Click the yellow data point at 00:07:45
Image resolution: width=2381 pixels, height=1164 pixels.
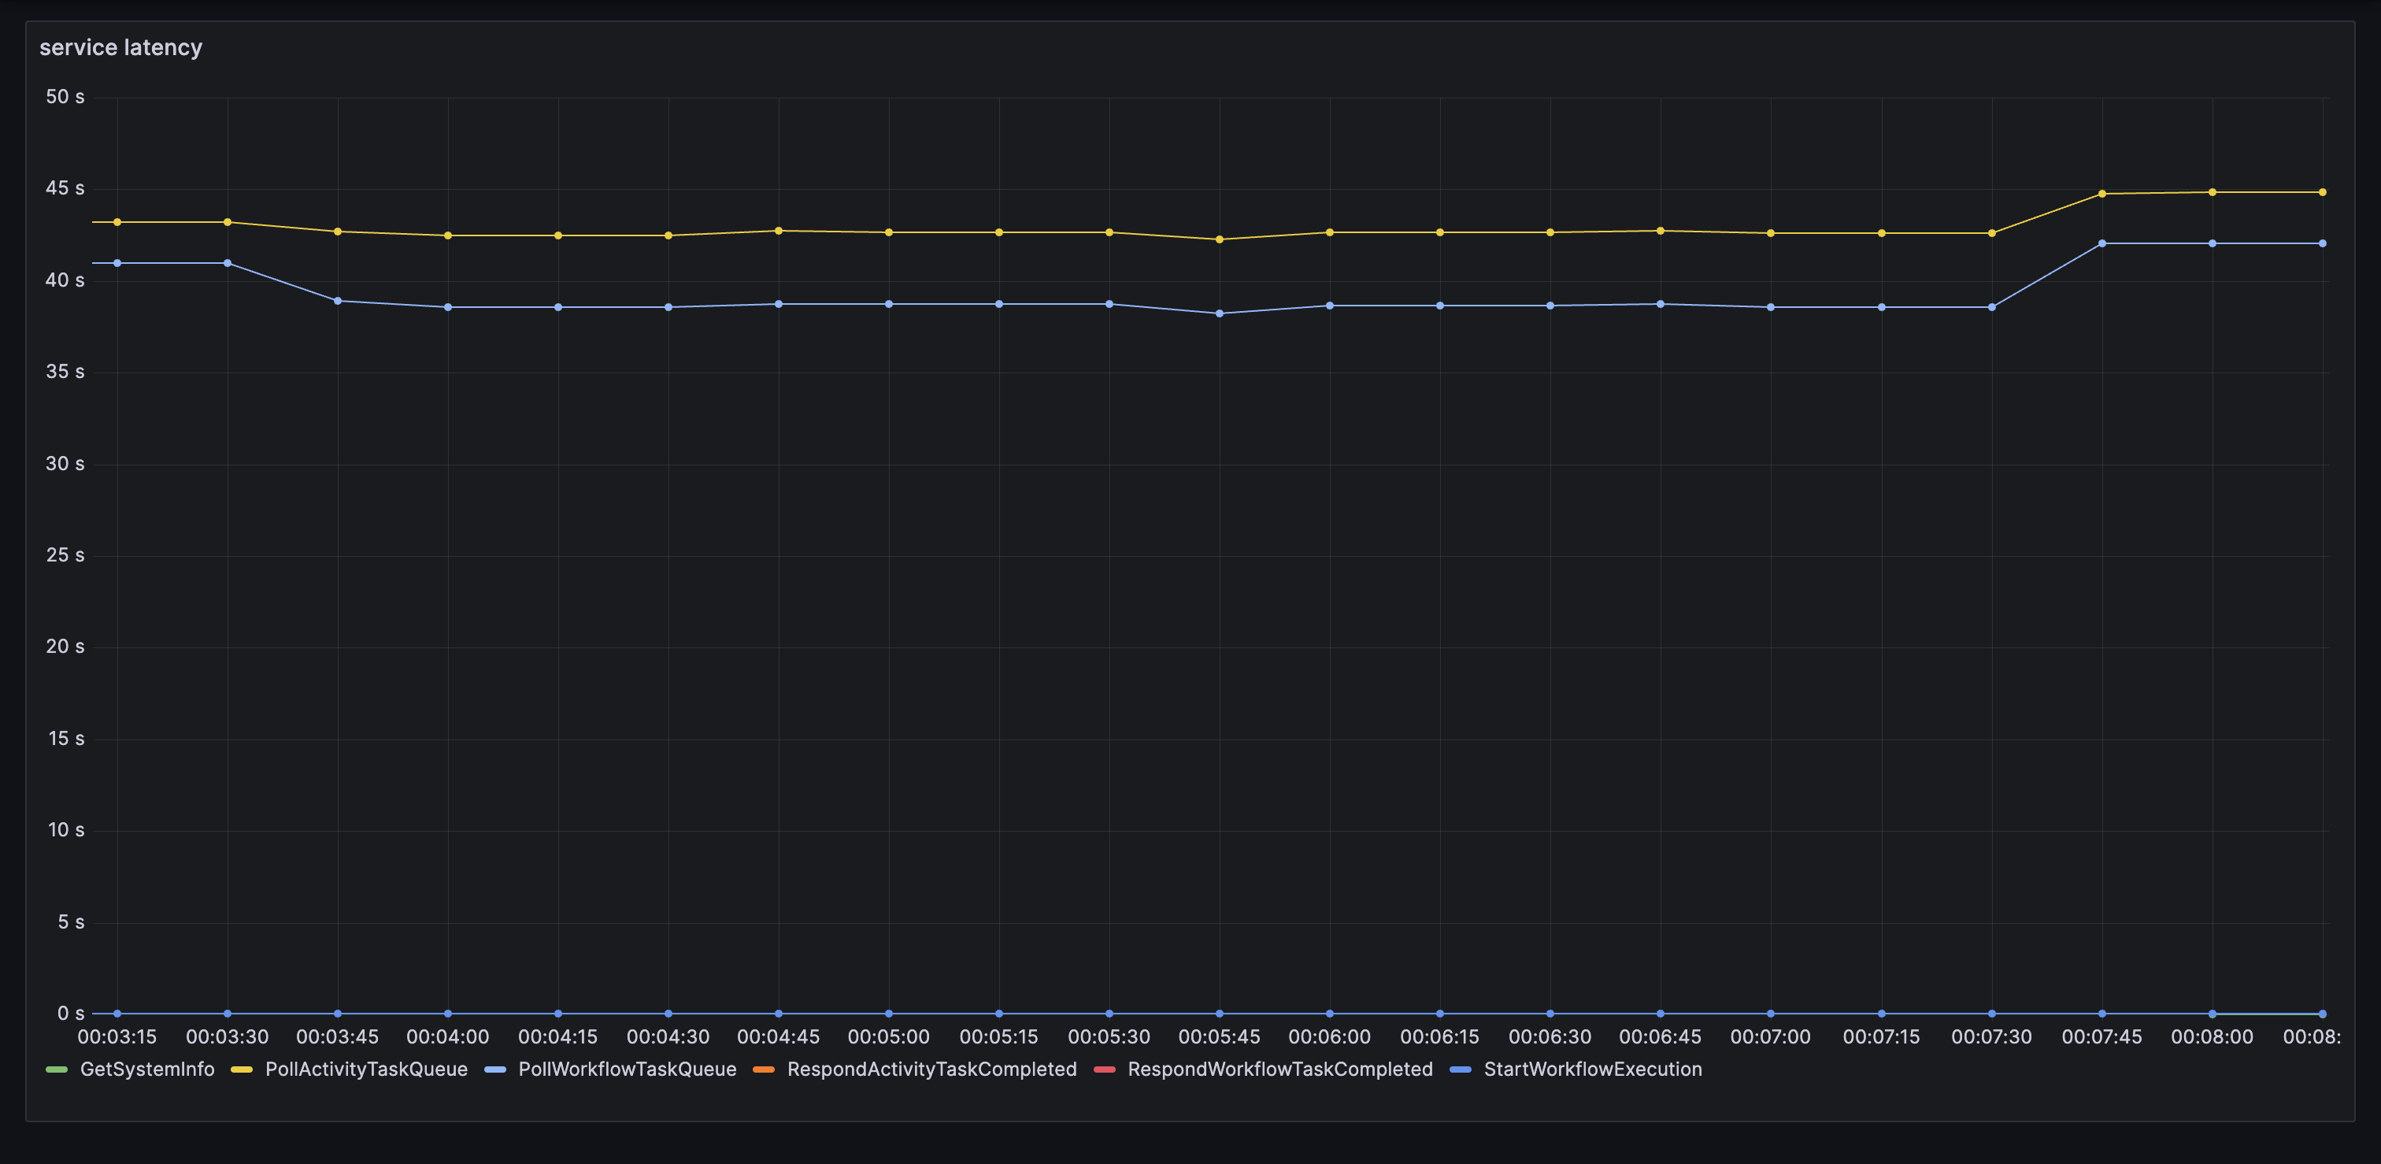point(2101,195)
